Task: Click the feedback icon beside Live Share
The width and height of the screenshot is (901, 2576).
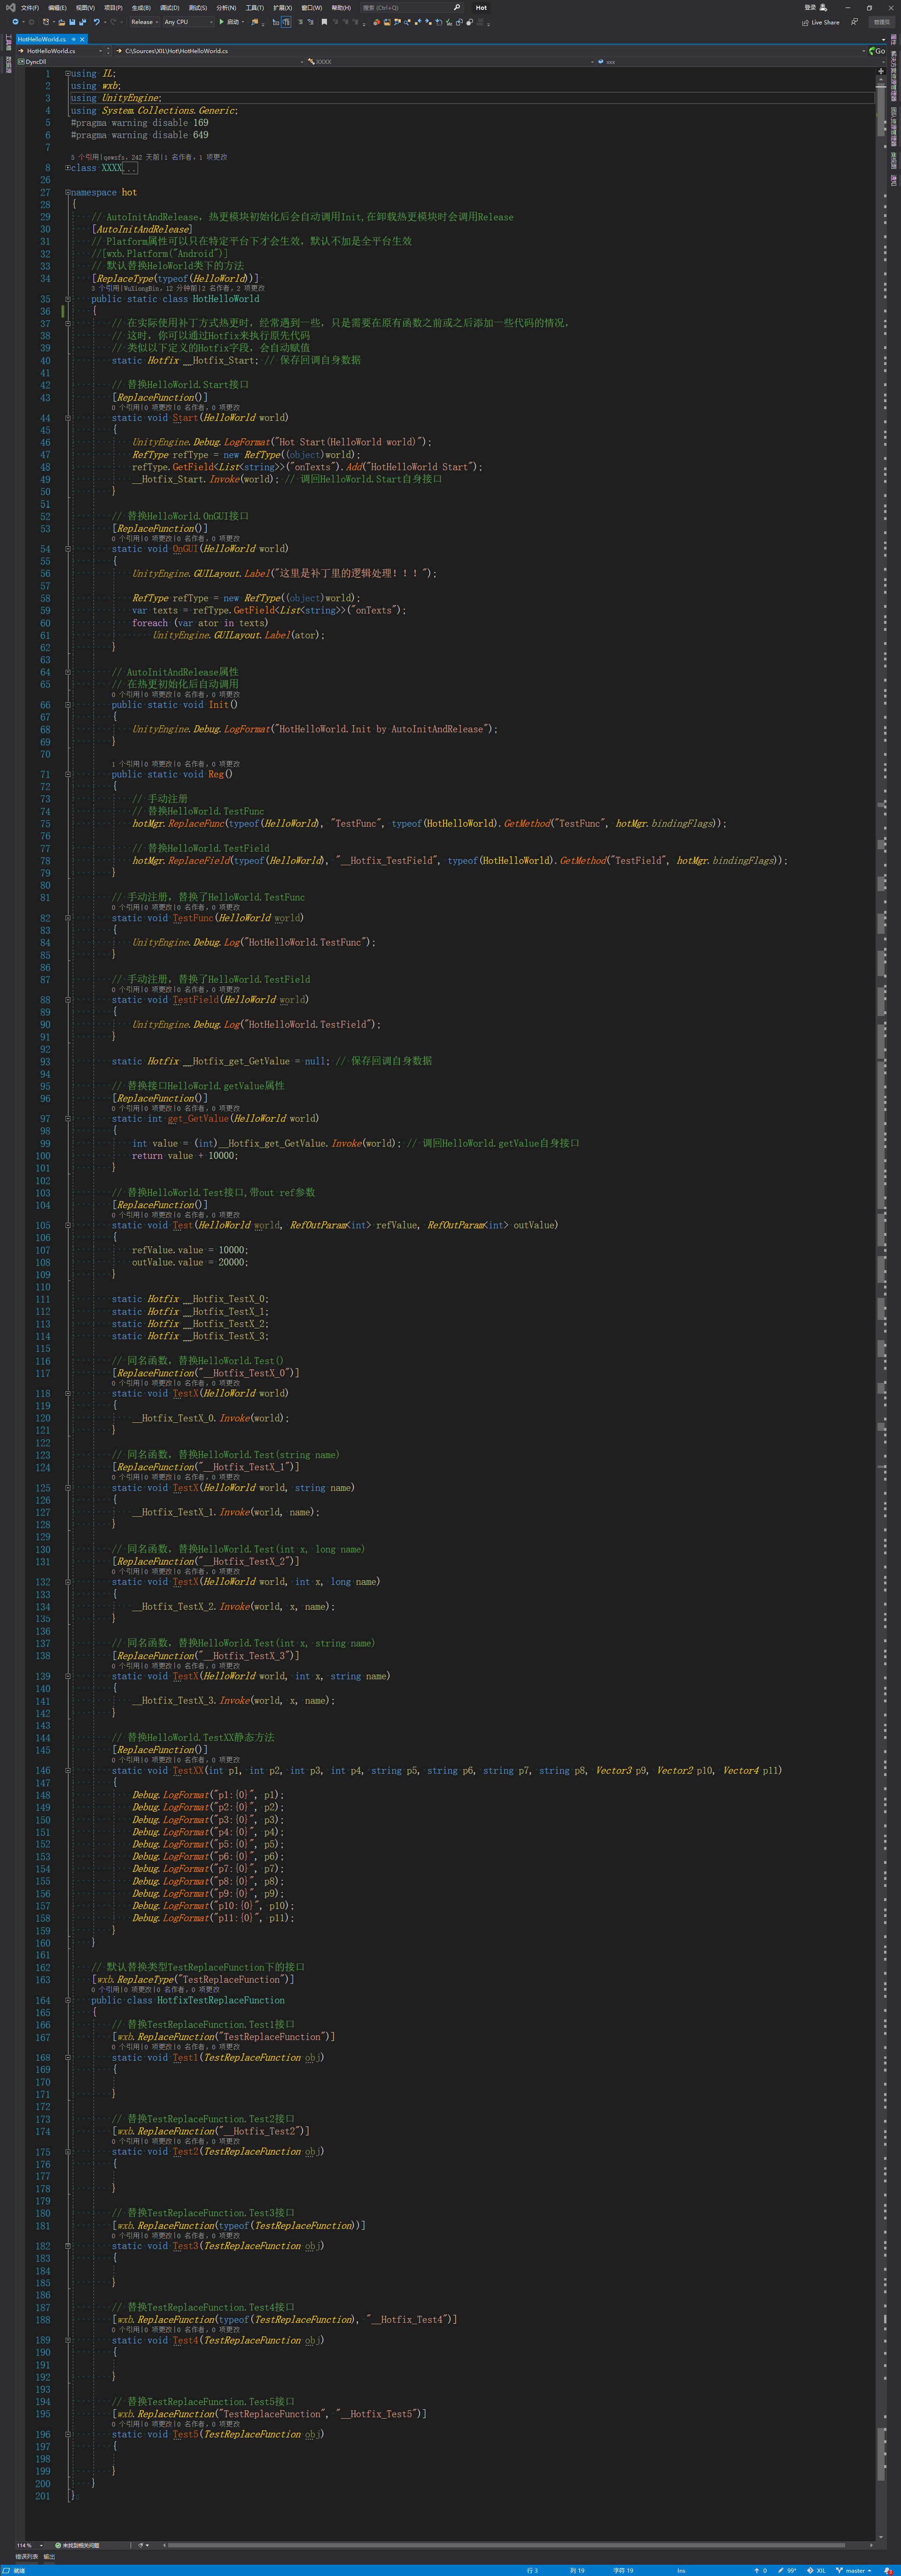Action: click(854, 22)
